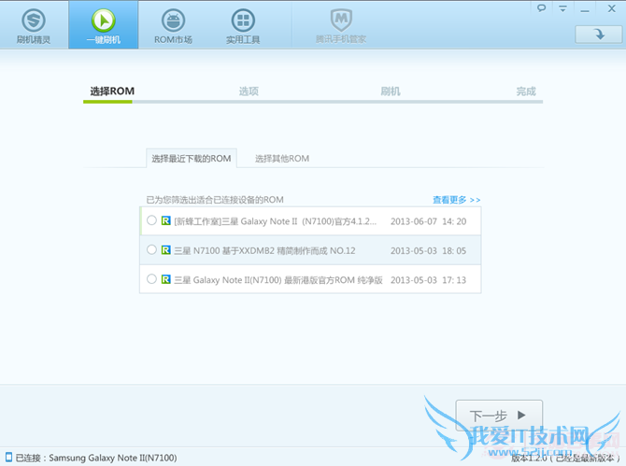This screenshot has height=466, width=626.
Task: Click the 已为您筛选出适合已连接设备的ROM label
Action: click(x=215, y=200)
